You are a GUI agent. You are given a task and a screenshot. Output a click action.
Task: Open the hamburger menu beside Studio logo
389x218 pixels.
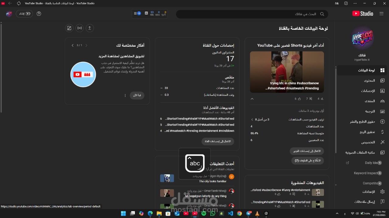click(x=381, y=14)
